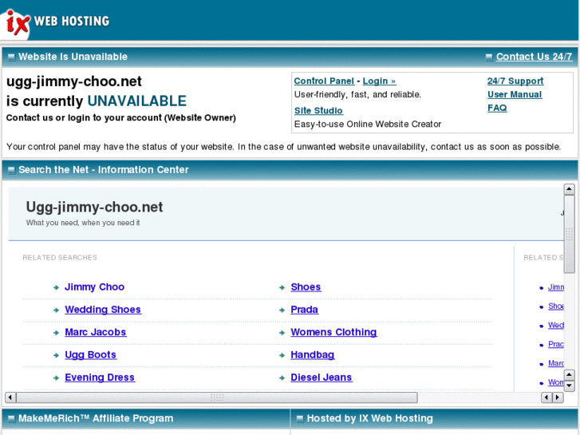Viewport: 580px width, 435px height.
Task: Click the arrow icon beside Marc Jacobs
Action: click(x=56, y=333)
